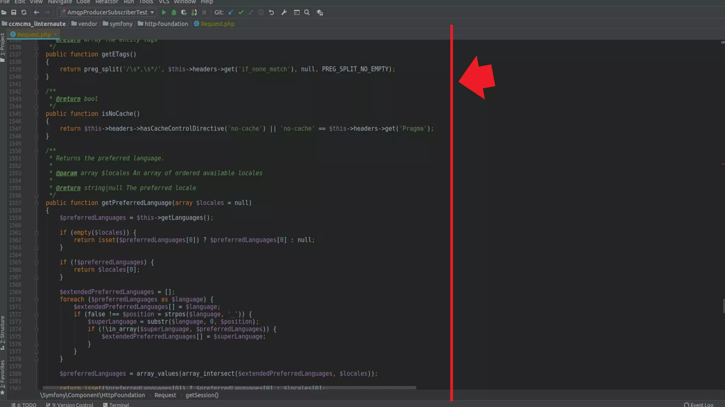Image resolution: width=725 pixels, height=407 pixels.
Task: Open settings via wrench icon
Action: (x=284, y=12)
